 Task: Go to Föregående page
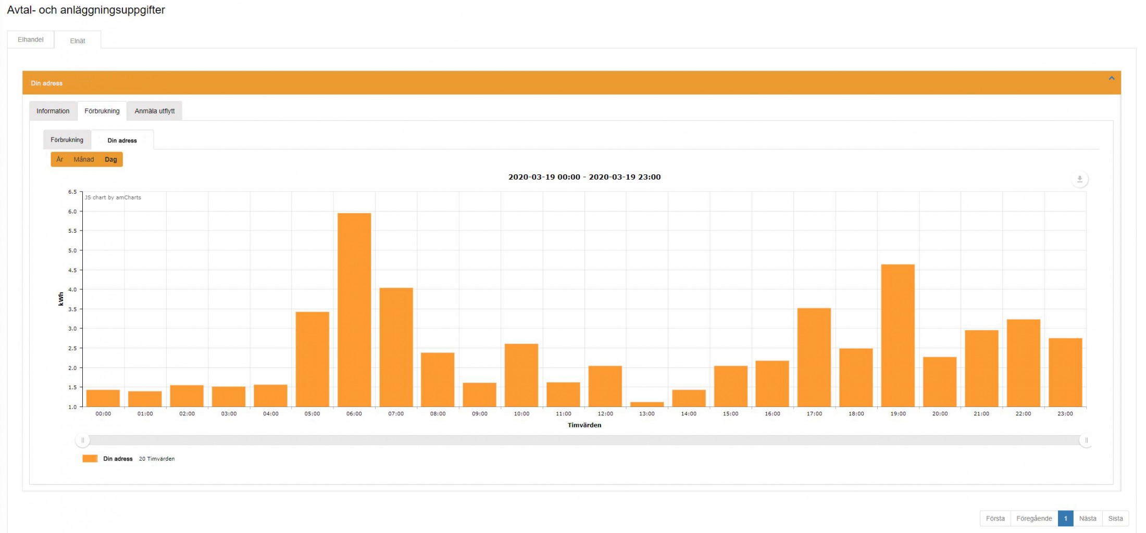pyautogui.click(x=1034, y=518)
